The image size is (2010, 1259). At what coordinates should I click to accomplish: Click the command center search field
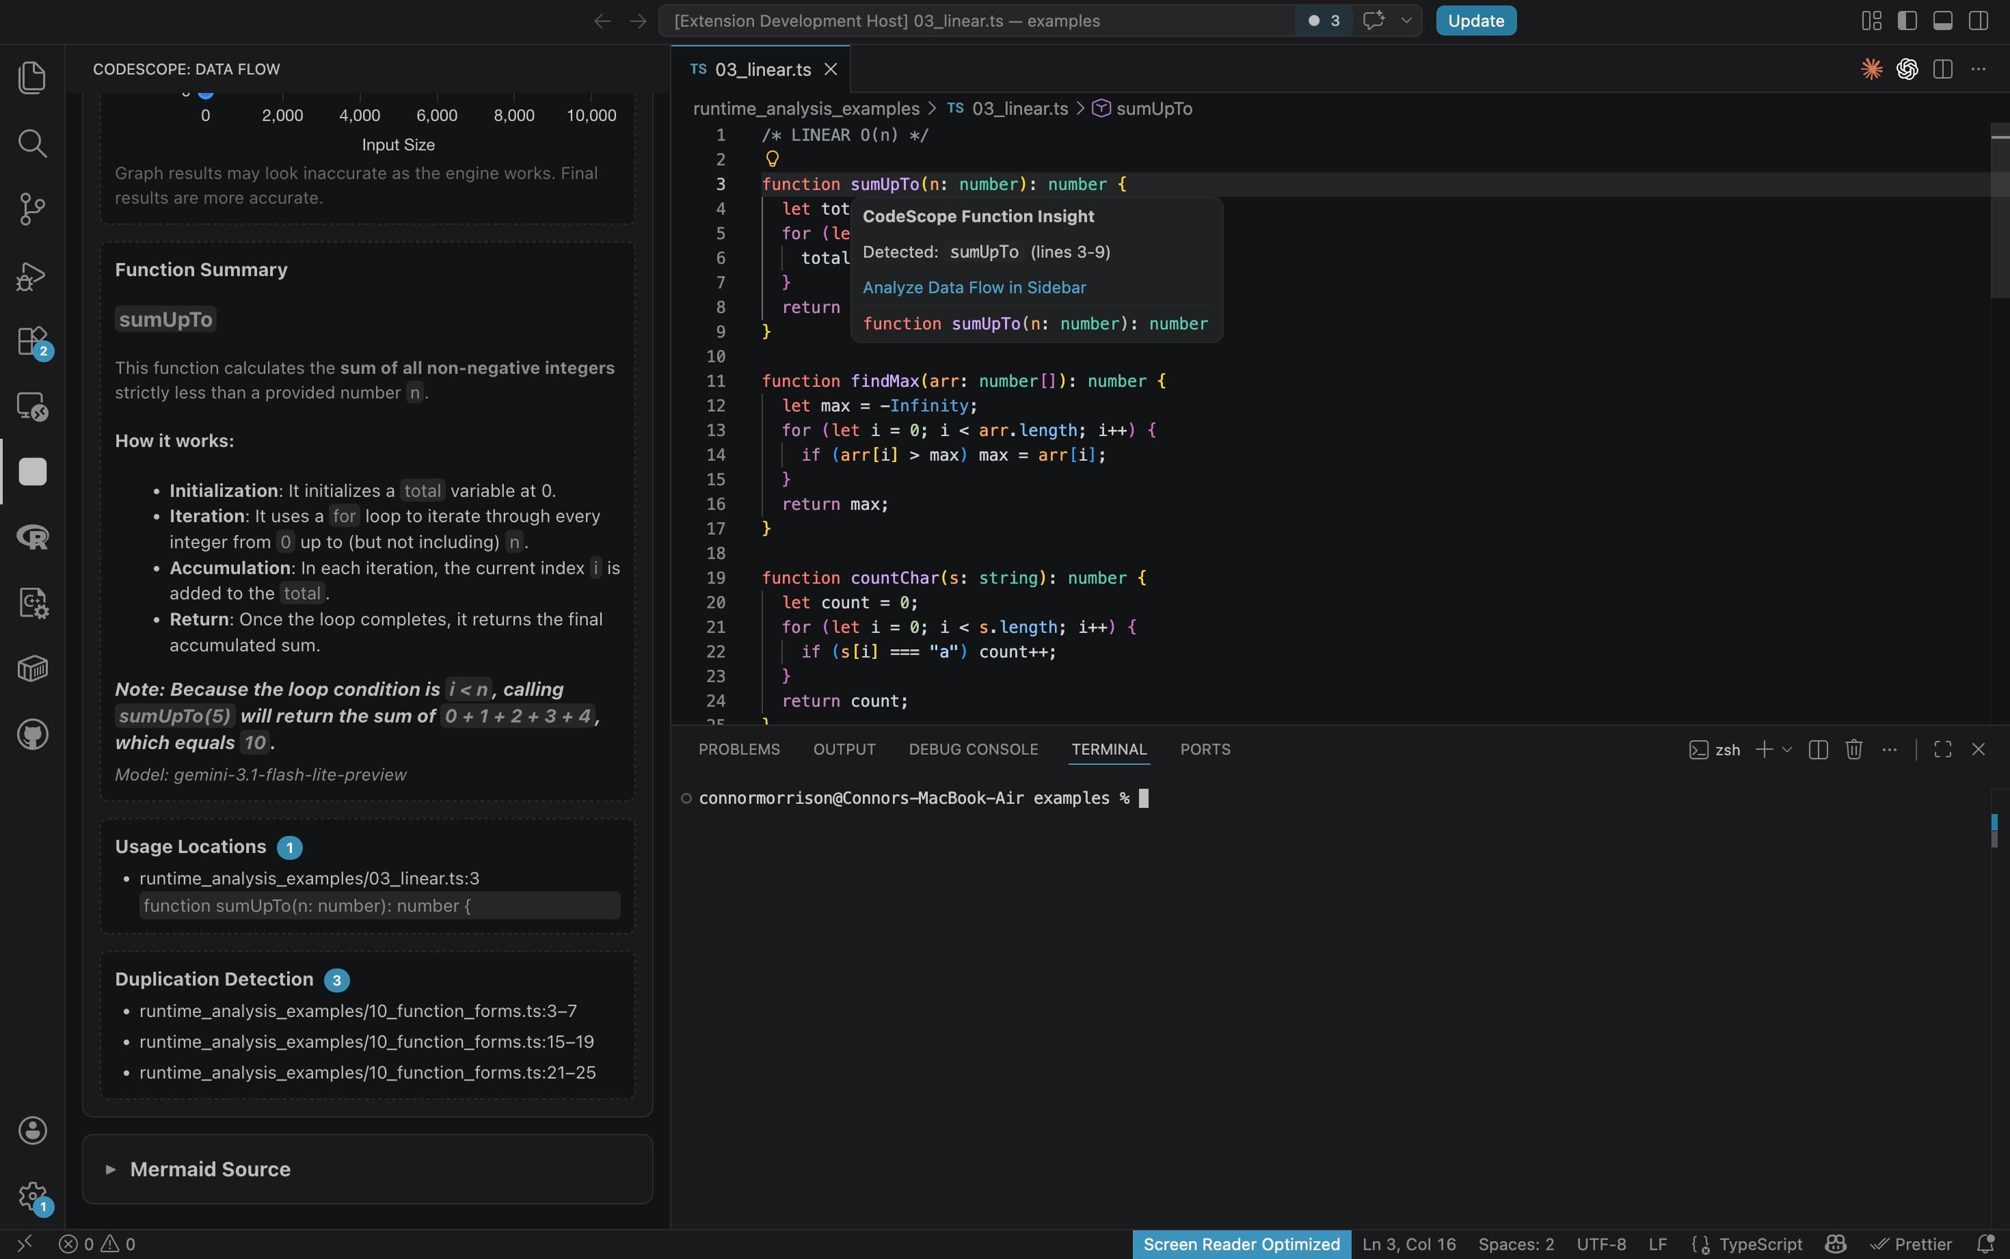pyautogui.click(x=976, y=21)
